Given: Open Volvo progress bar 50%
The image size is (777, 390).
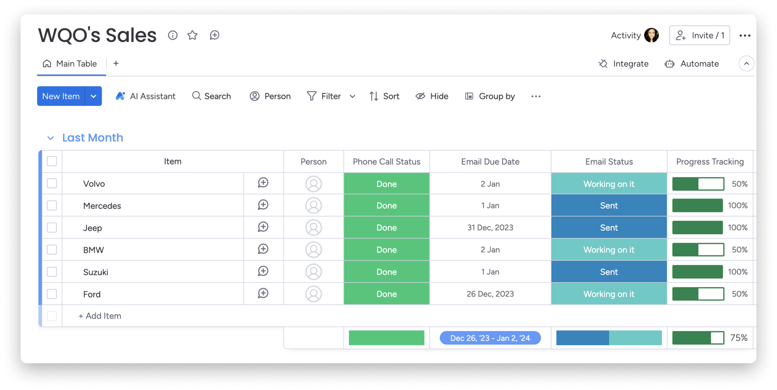Looking at the screenshot, I should click(x=698, y=184).
